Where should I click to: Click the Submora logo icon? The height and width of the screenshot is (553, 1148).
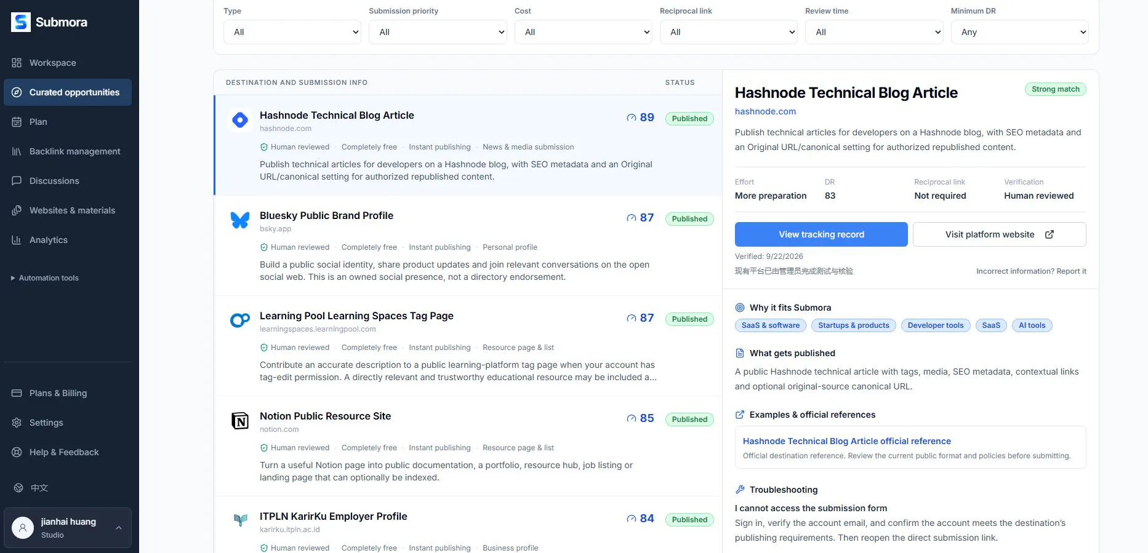tap(21, 22)
